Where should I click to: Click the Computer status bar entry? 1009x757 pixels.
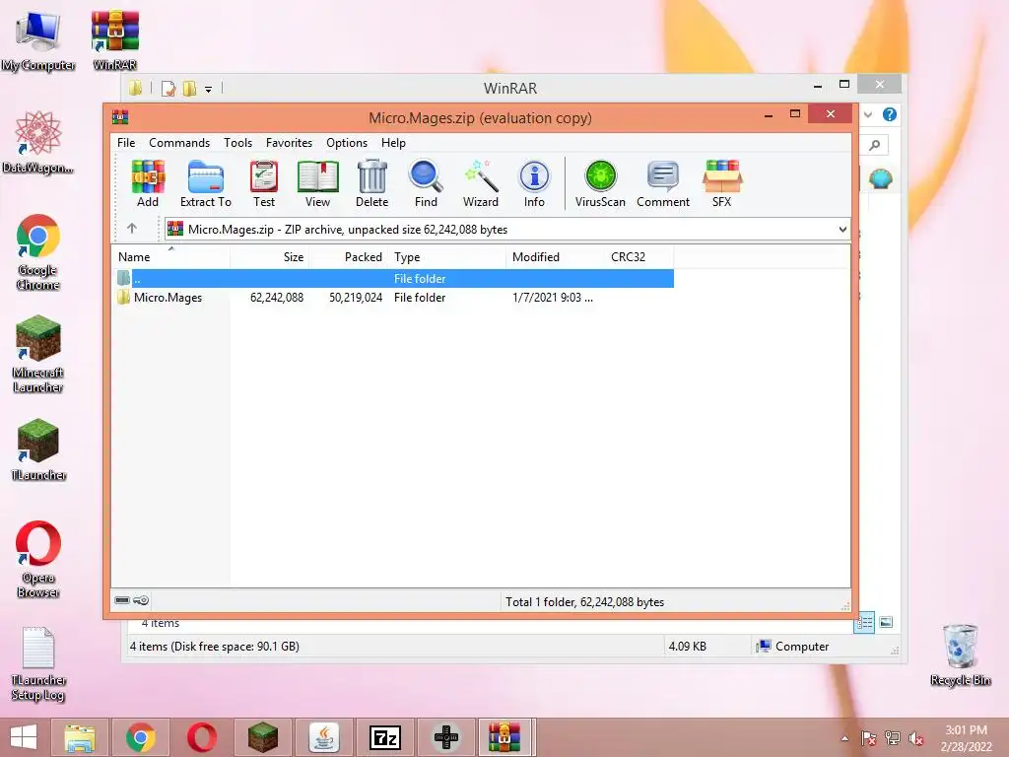pos(793,647)
